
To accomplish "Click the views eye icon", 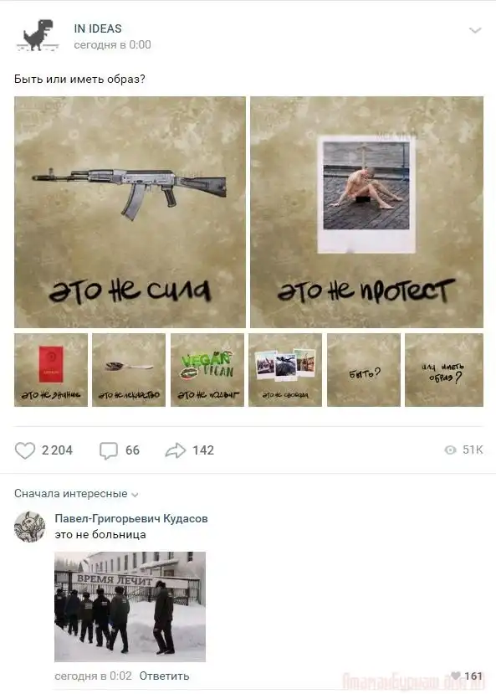I will (450, 450).
